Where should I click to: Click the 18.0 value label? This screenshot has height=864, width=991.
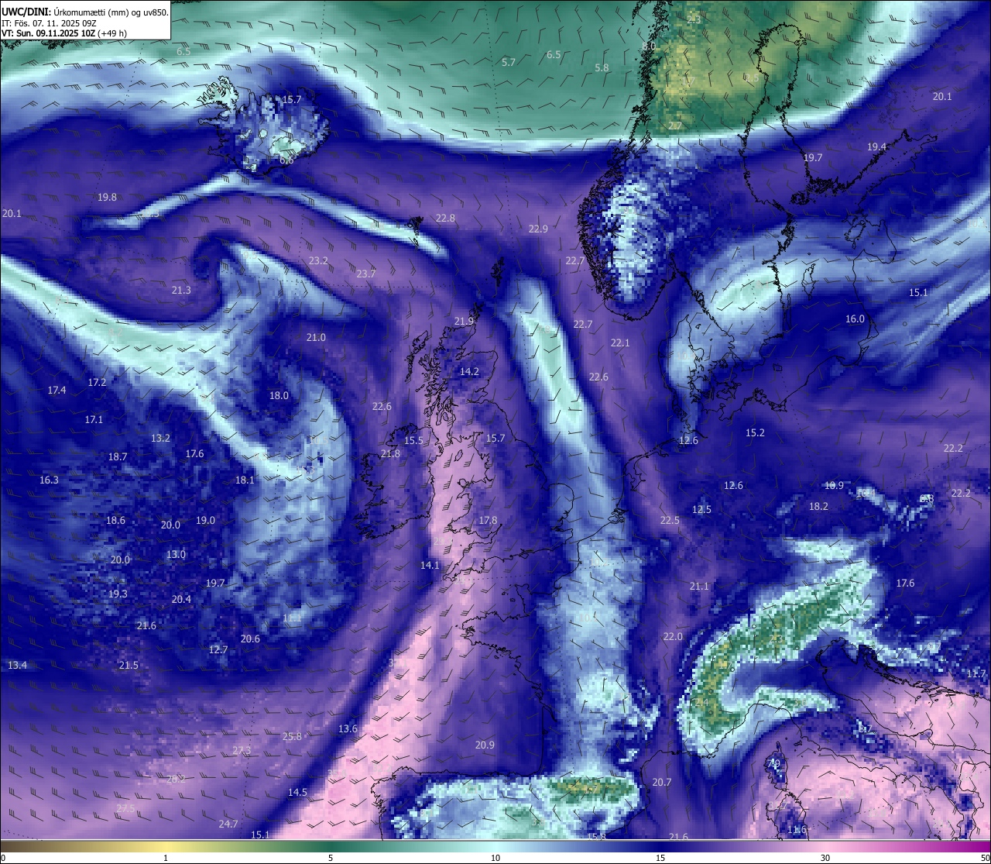pyautogui.click(x=279, y=396)
